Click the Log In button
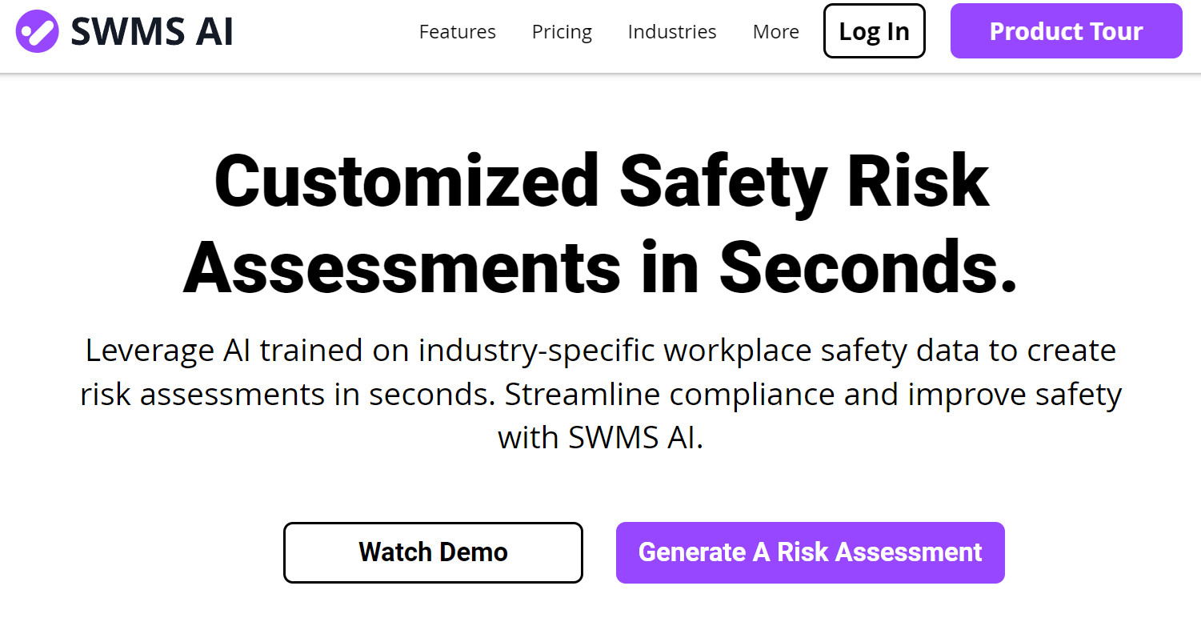 pos(875,31)
